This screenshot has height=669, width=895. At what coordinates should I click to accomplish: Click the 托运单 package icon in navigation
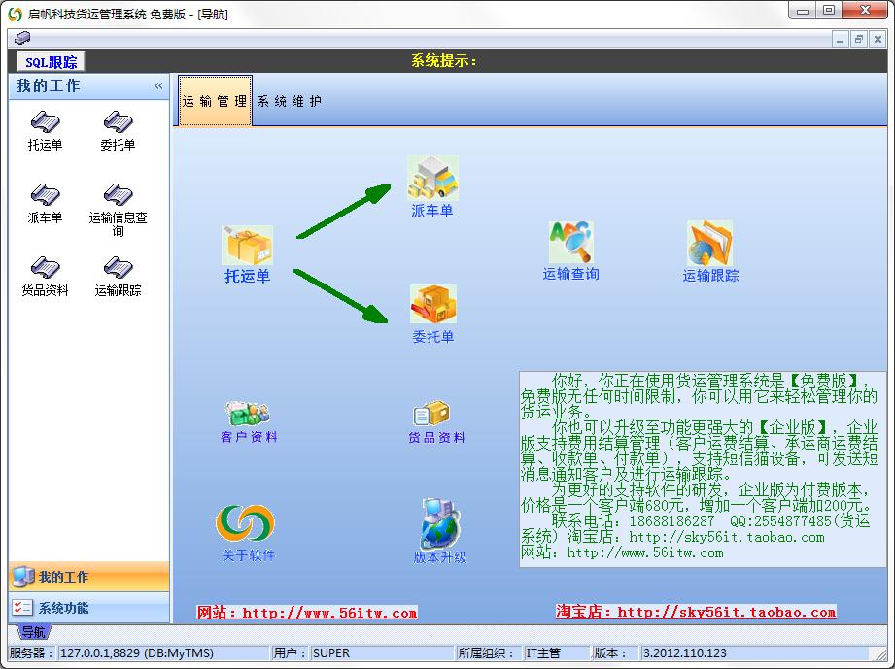coord(247,246)
